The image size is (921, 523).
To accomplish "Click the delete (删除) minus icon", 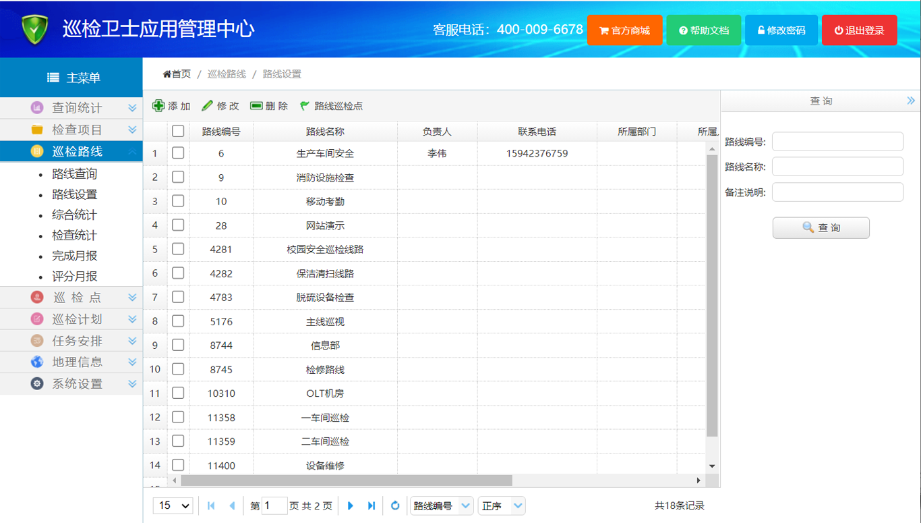I will point(256,106).
